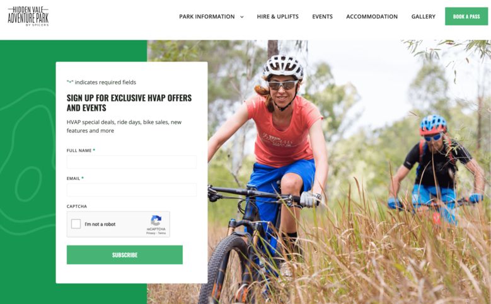Viewport: 491px width, 304px height.
Task: Click the Full Name field label
Action: 79,150
